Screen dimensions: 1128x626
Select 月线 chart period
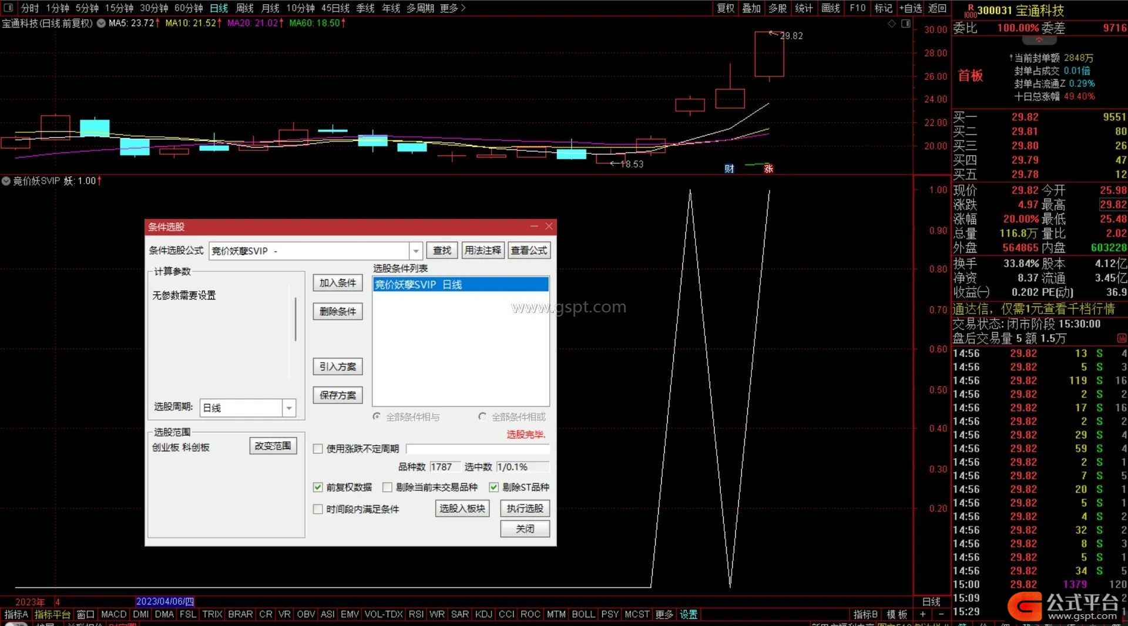[x=270, y=8]
